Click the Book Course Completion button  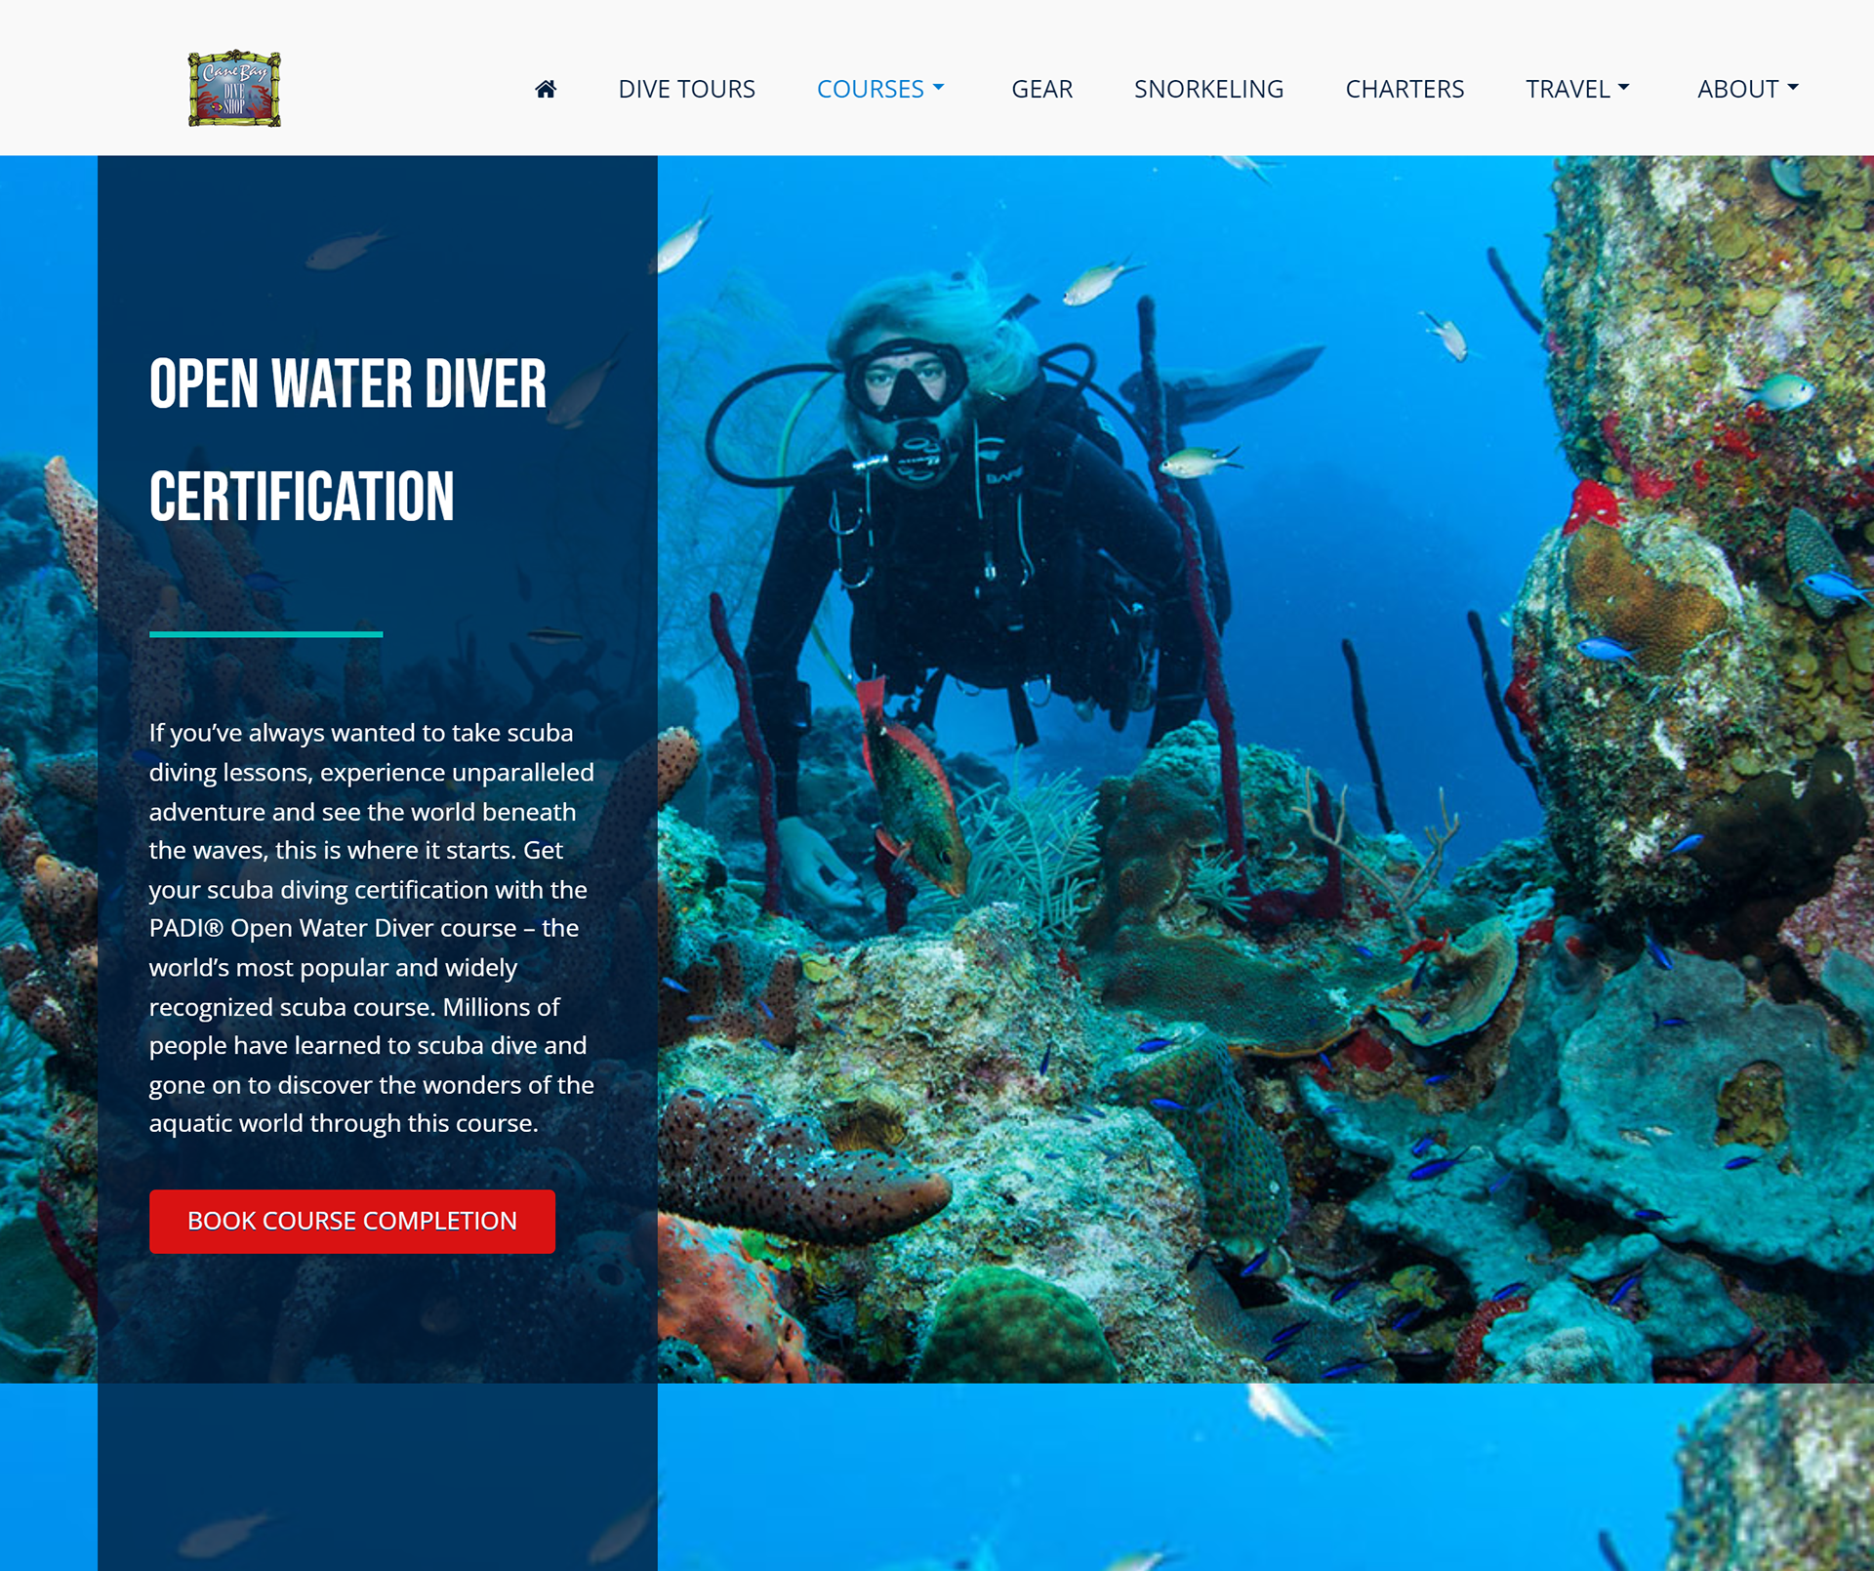tap(352, 1221)
